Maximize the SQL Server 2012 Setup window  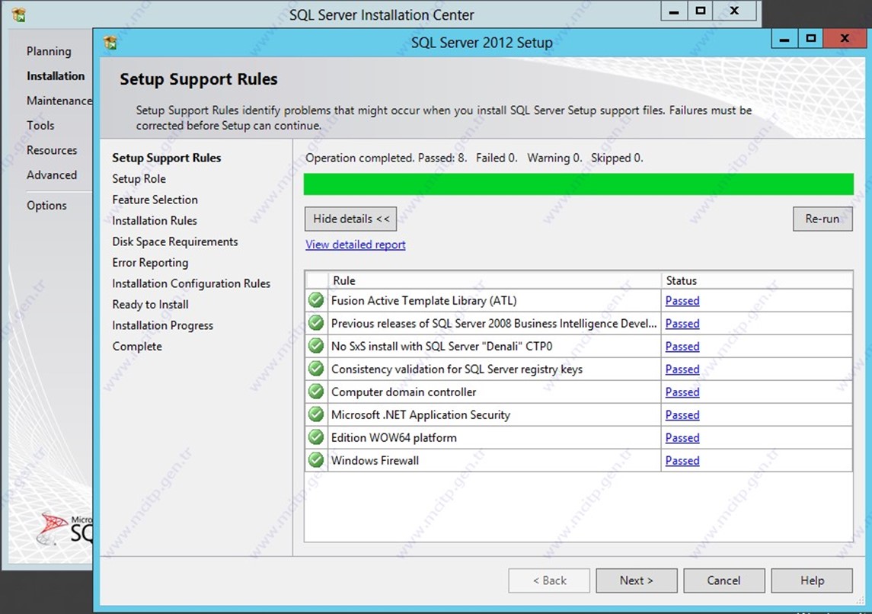[811, 39]
